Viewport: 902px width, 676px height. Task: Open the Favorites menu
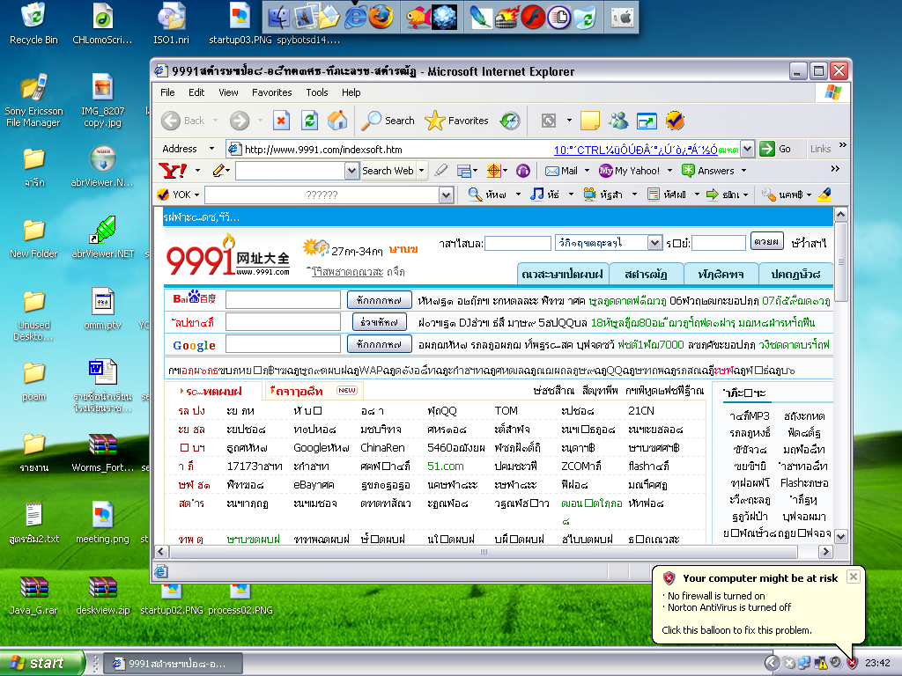point(271,92)
